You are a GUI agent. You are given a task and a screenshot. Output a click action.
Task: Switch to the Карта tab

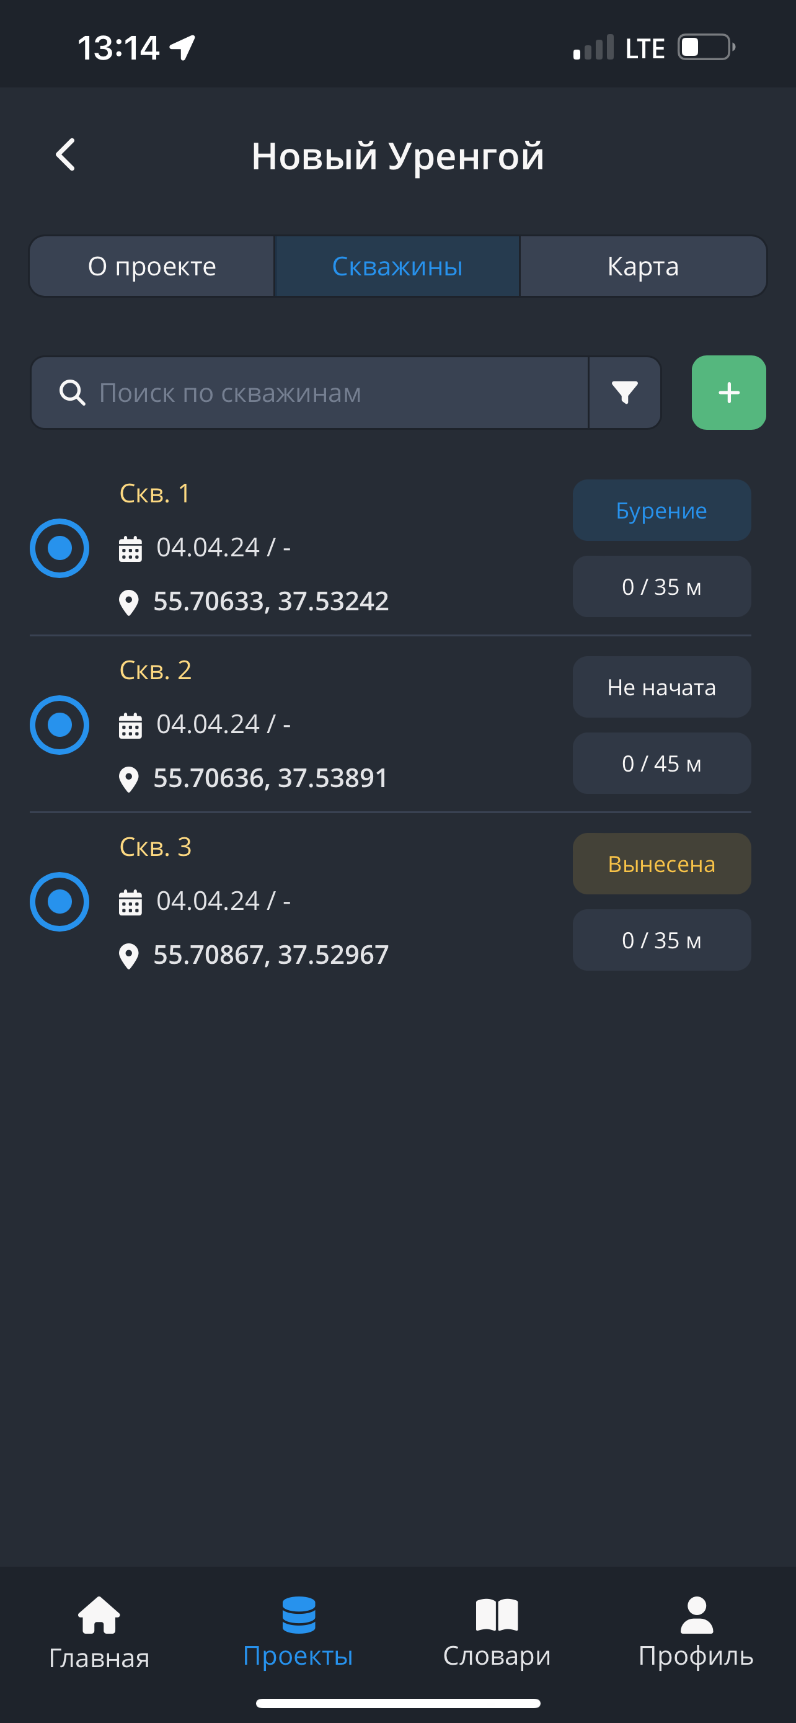(643, 266)
